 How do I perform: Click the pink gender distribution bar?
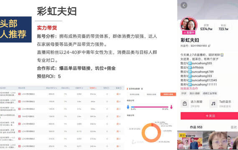pos(151,107)
